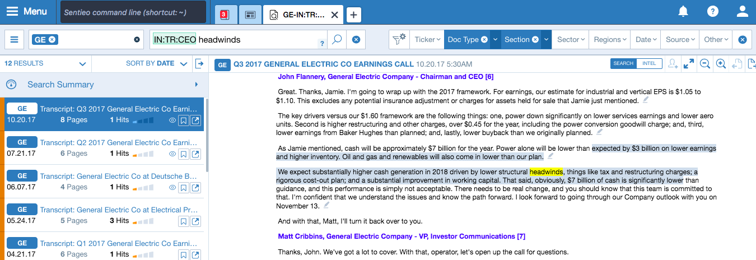Toggle viewed eye on Q2 2017 result
Screen dimensions: 756x260
tap(172, 154)
